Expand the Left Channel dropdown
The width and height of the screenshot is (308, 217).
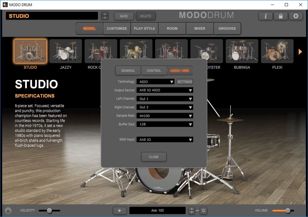[x=165, y=99]
